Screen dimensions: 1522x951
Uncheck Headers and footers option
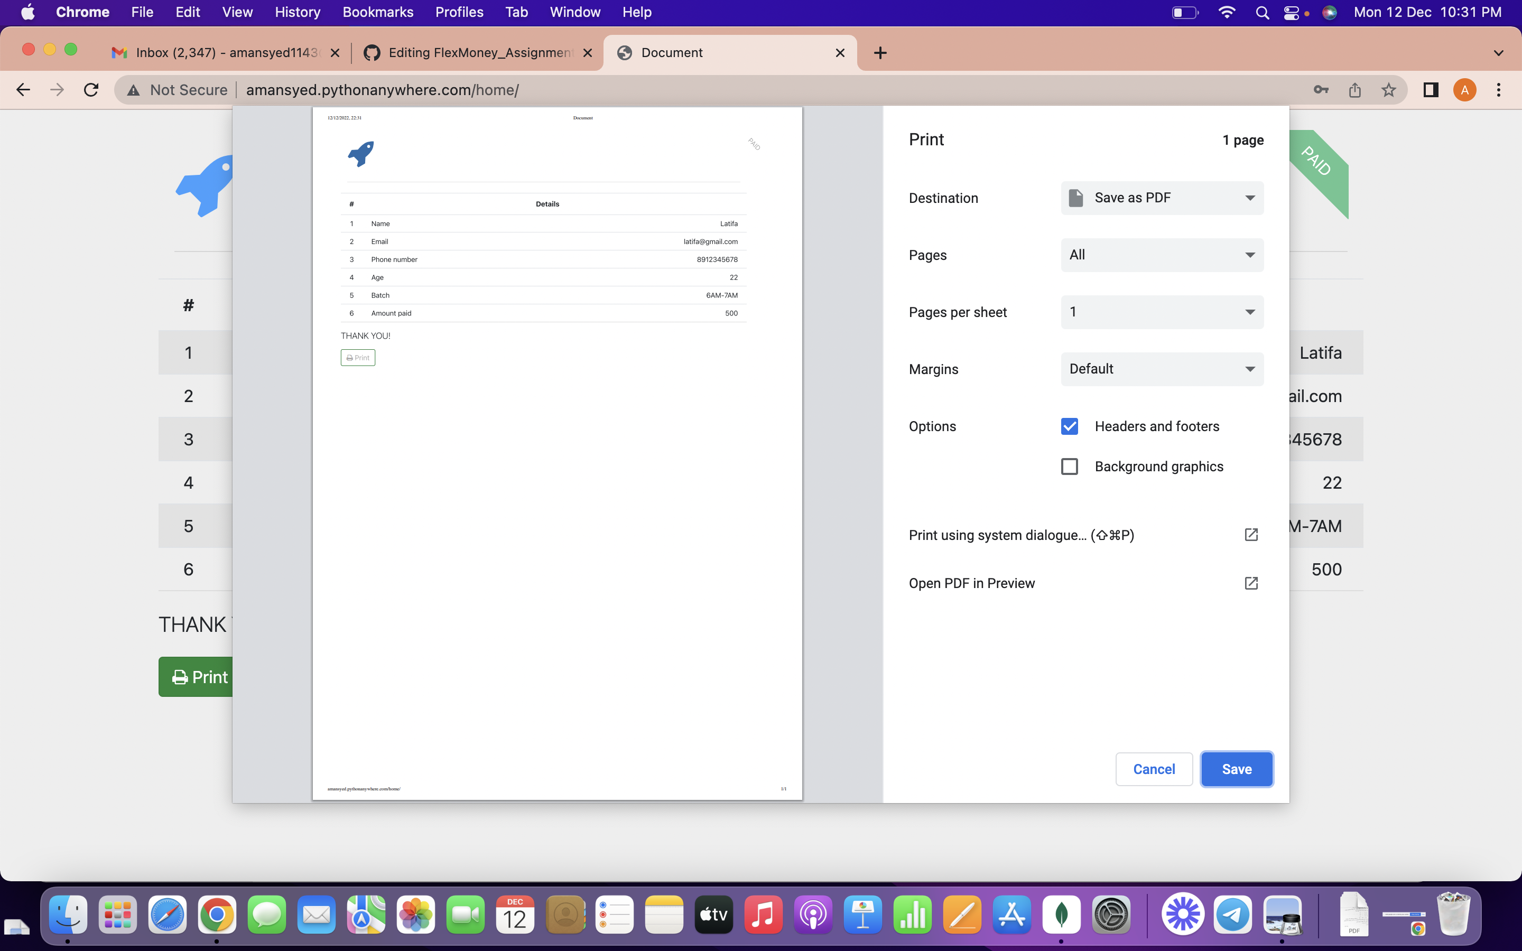click(1070, 426)
